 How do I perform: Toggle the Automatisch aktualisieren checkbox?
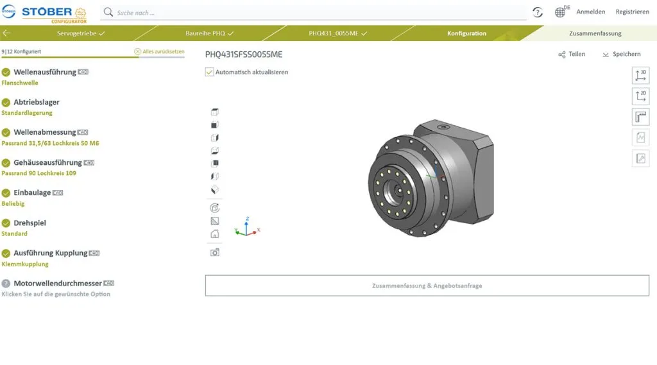click(x=210, y=72)
